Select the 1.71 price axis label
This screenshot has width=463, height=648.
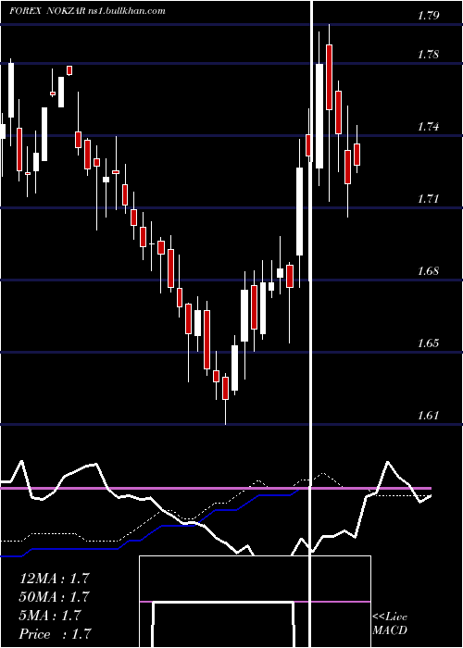click(428, 199)
